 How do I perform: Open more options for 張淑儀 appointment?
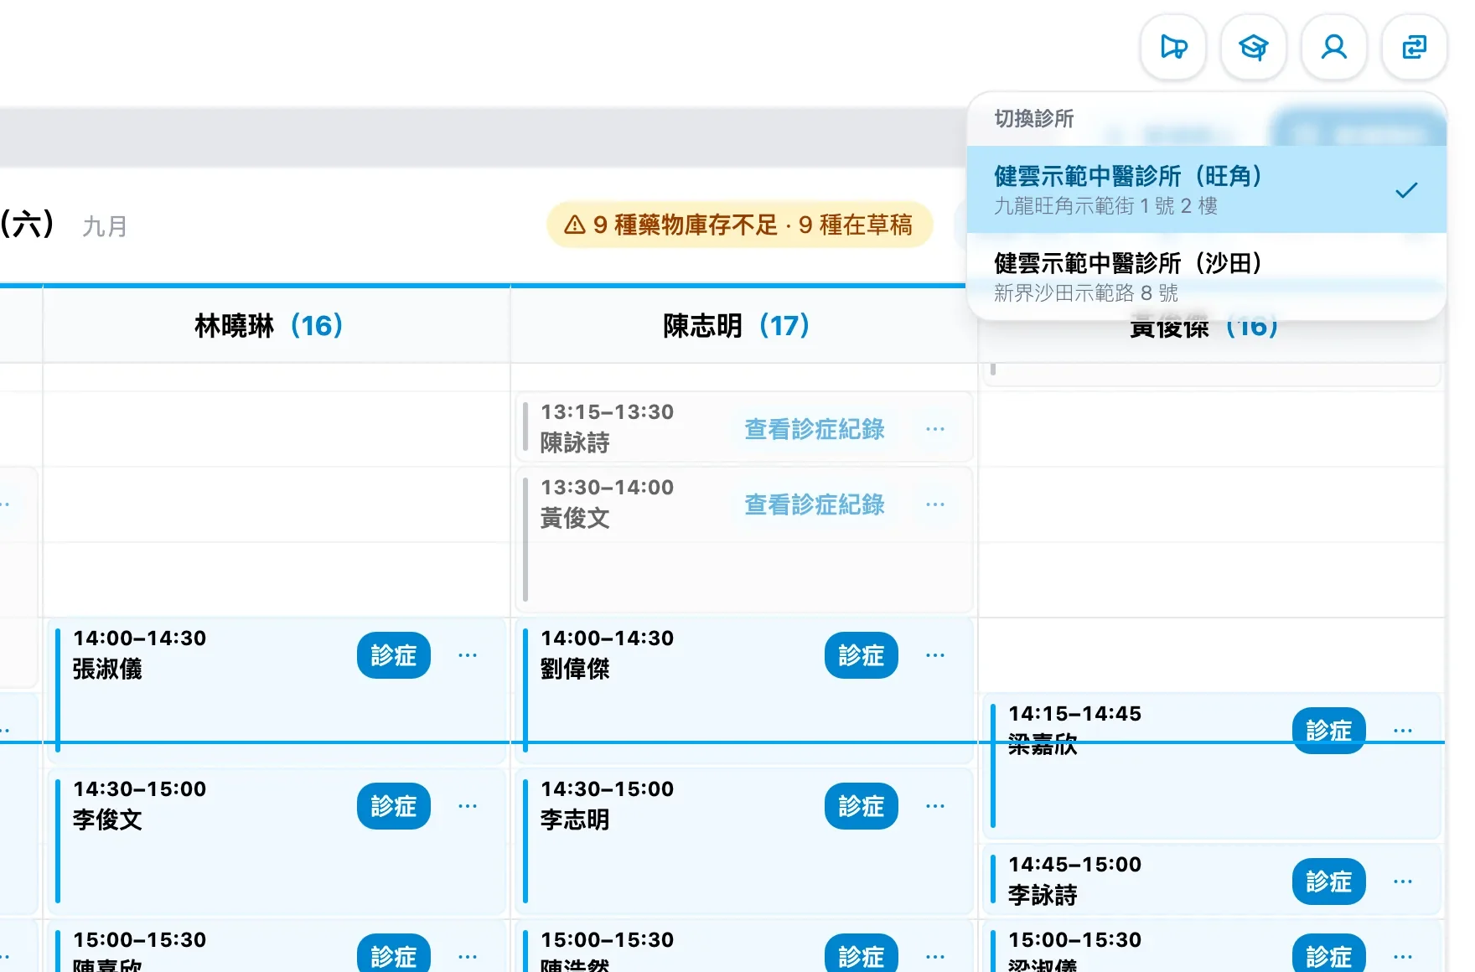point(468,655)
